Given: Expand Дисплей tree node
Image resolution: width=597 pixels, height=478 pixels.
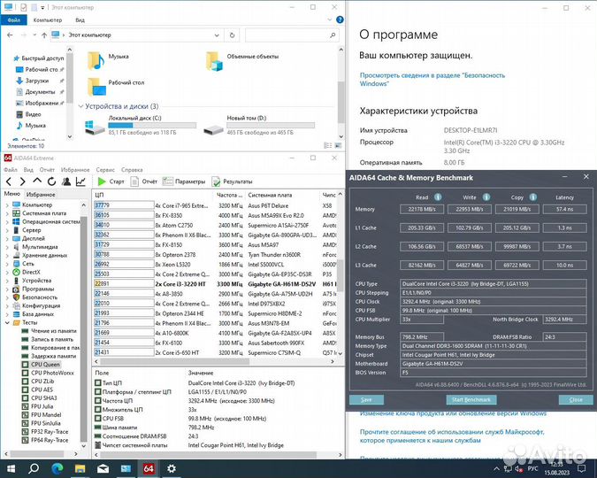Looking at the screenshot, I should click(7, 239).
